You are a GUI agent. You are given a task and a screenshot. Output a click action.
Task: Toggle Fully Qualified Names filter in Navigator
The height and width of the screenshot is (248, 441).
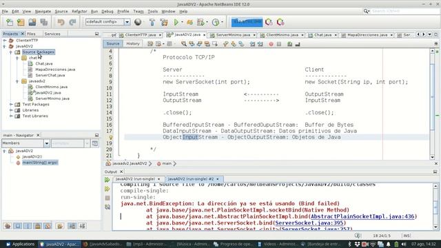[x=60, y=226]
